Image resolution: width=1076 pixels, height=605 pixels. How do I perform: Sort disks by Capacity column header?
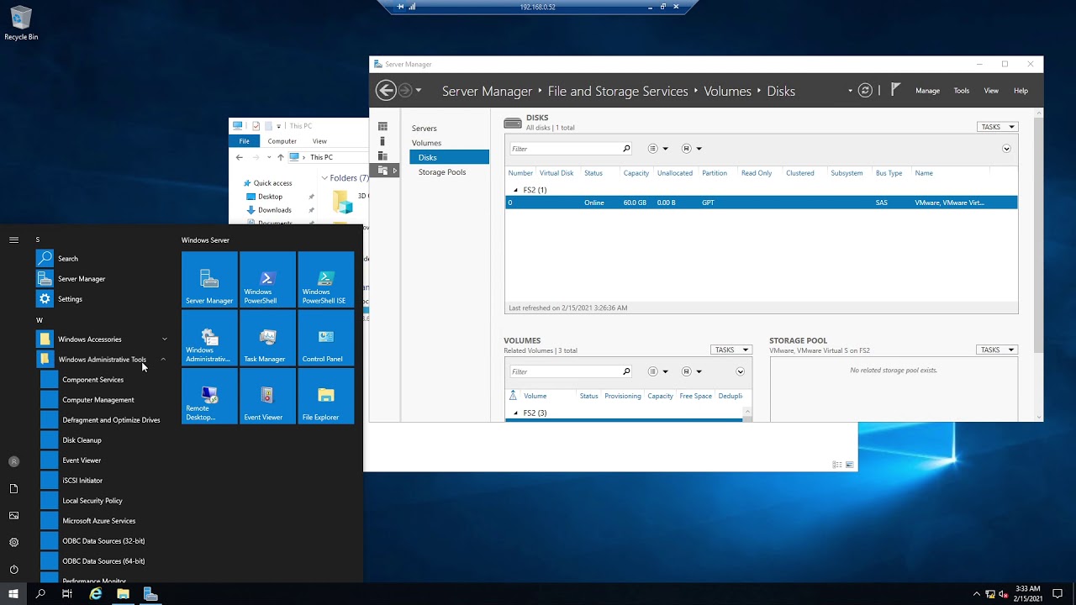point(636,173)
